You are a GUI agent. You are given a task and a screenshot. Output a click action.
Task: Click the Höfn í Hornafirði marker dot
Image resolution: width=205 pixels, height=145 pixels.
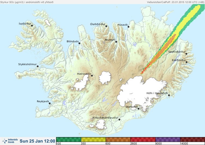[169, 95]
